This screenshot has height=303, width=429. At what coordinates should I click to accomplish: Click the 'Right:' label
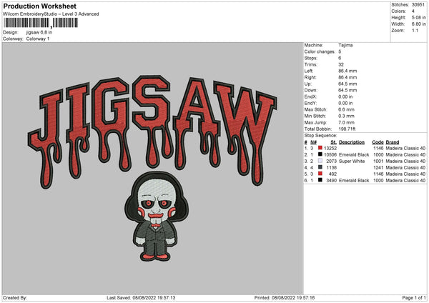tap(310, 77)
